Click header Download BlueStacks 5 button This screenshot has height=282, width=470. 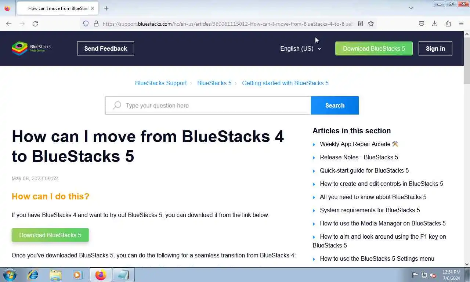point(374,48)
